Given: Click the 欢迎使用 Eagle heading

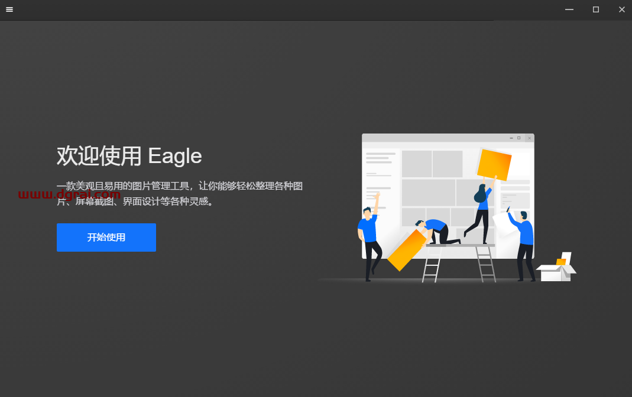Looking at the screenshot, I should [x=129, y=156].
